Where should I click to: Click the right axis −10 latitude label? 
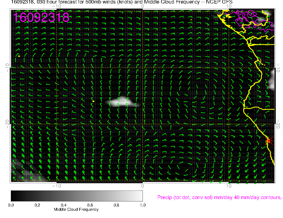point(278,67)
